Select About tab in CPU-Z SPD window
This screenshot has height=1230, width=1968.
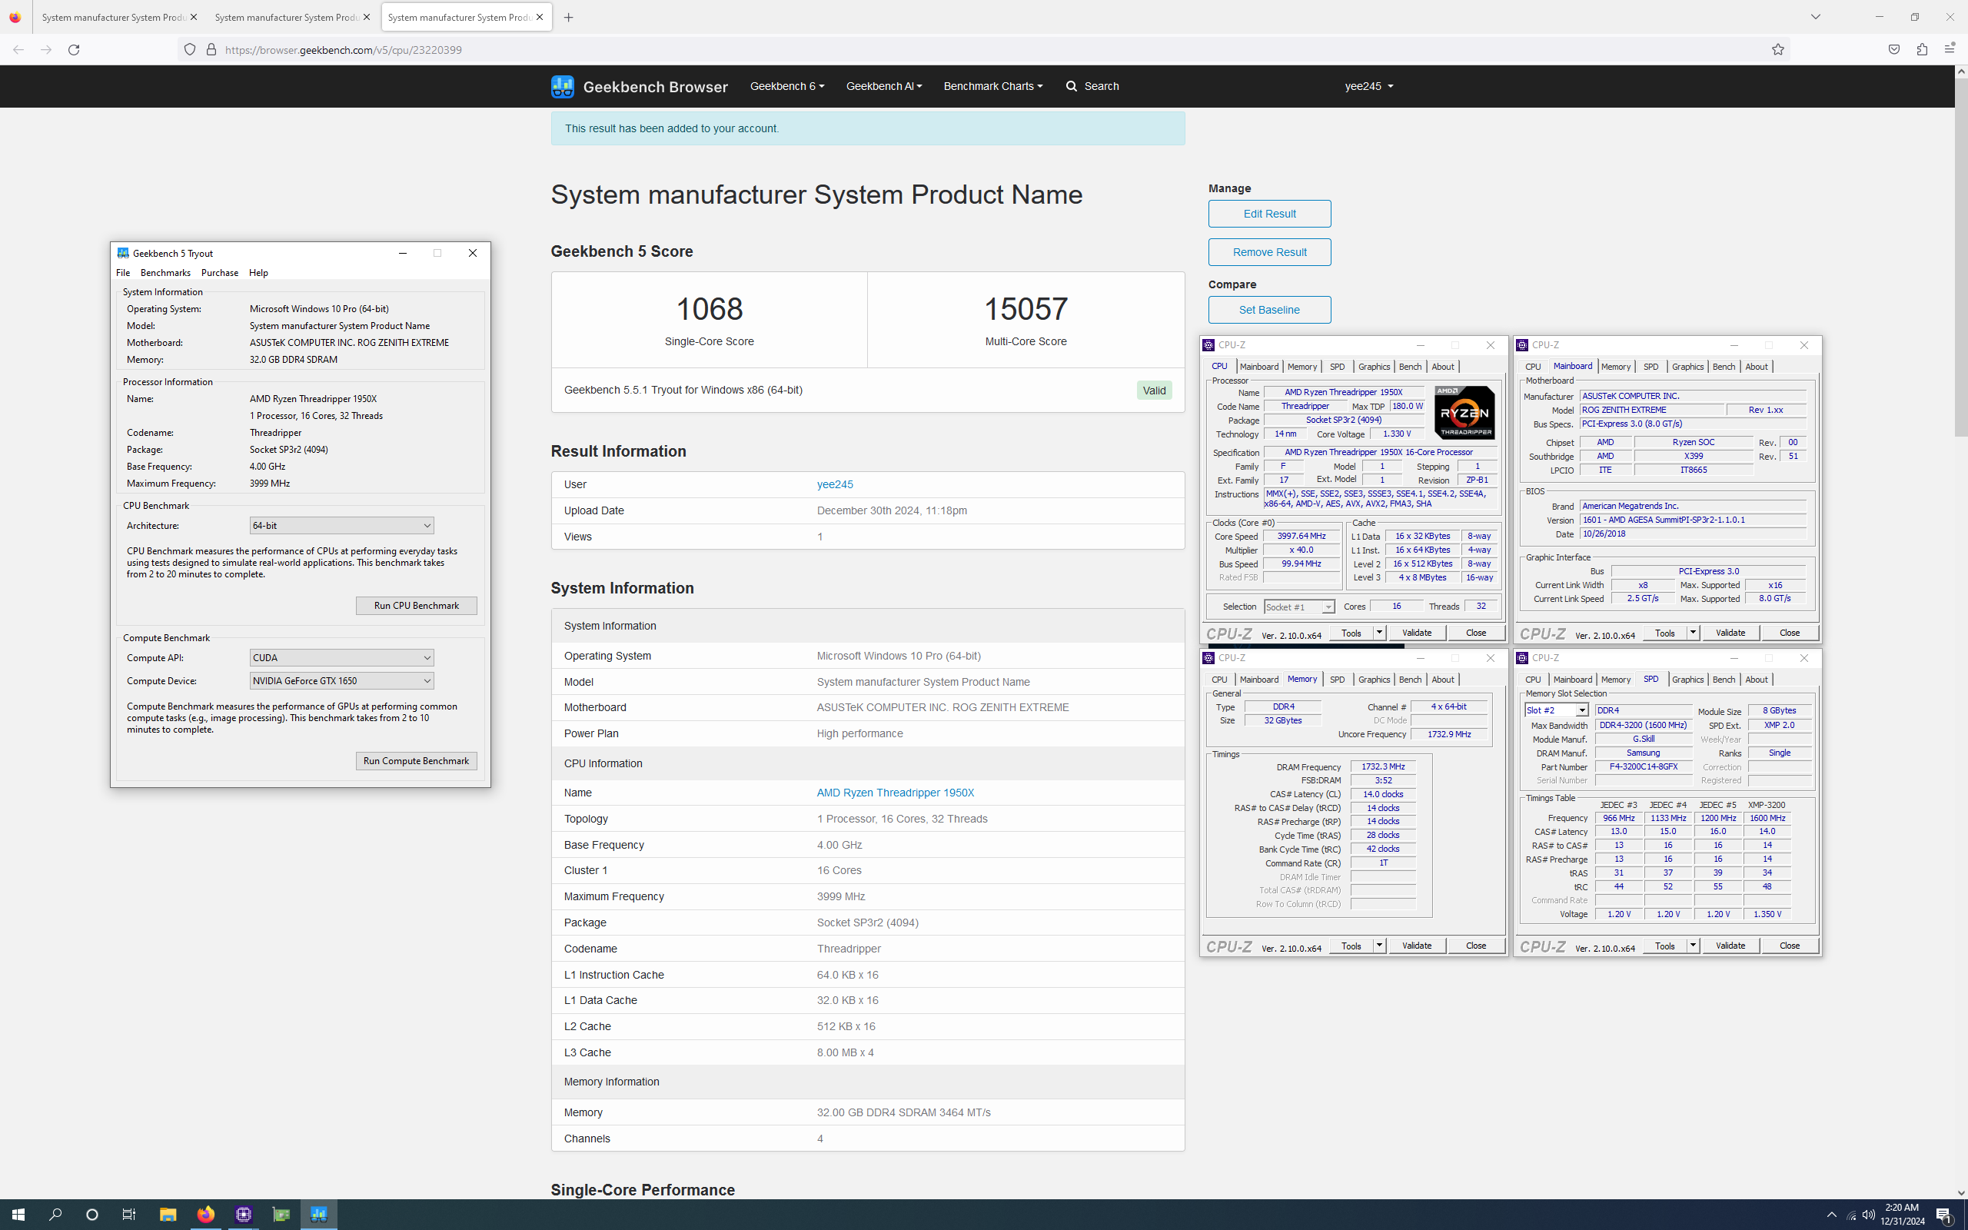tap(1756, 680)
